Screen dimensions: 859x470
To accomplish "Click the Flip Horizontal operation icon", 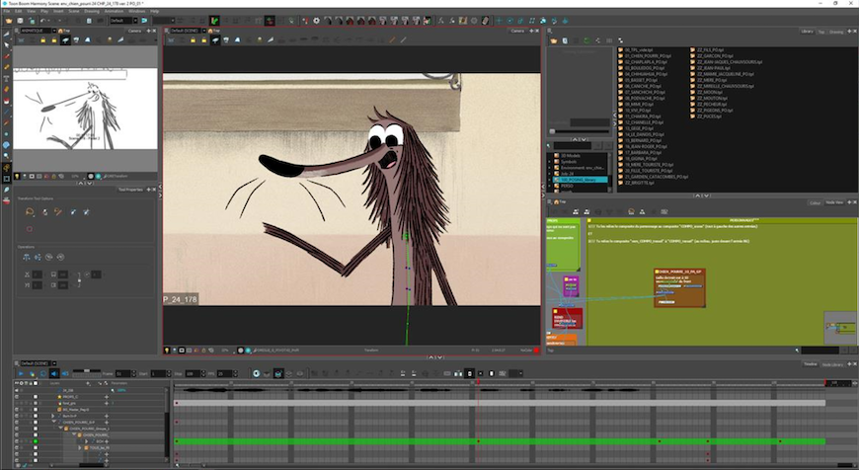I will pyautogui.click(x=27, y=257).
